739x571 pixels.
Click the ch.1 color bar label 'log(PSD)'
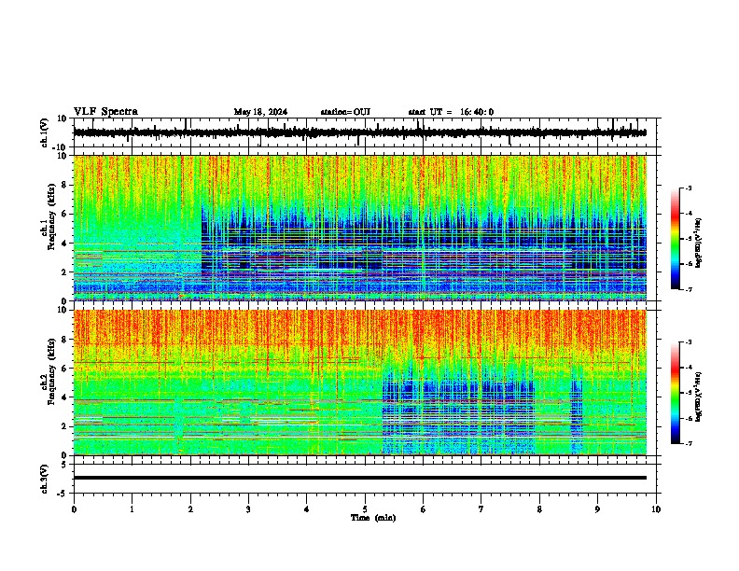(699, 244)
